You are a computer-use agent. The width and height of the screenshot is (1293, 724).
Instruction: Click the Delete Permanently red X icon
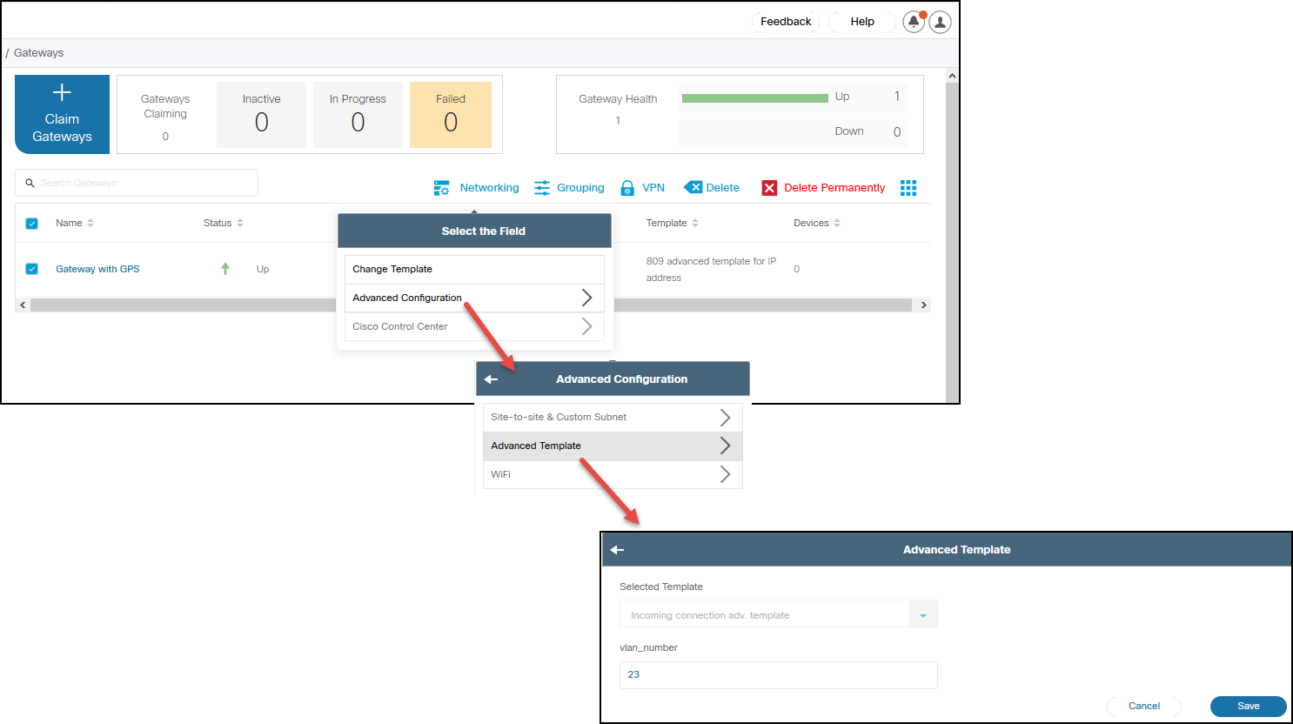tap(769, 188)
